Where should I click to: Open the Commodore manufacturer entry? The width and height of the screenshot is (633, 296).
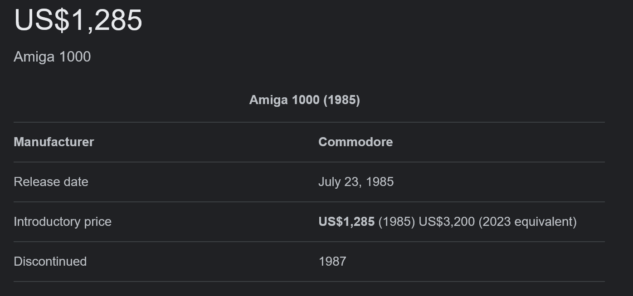(355, 142)
